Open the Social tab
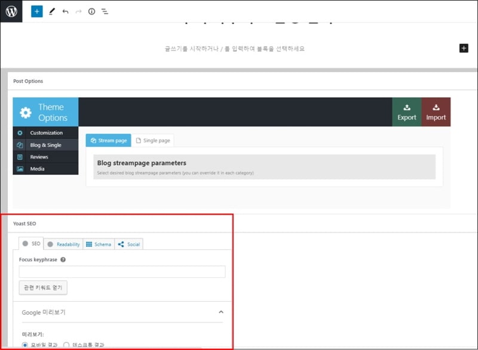The height and width of the screenshot is (350, 478). pos(128,244)
